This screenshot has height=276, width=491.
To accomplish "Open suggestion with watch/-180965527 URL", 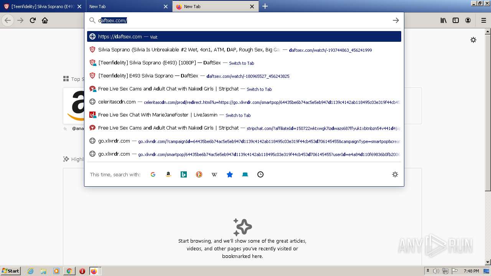I will click(x=244, y=76).
